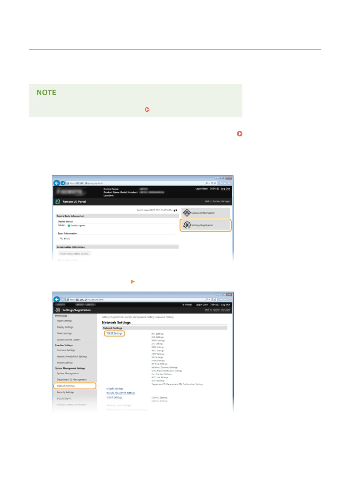Click the Favorites star in the Network Settings browser window
347x490 pixels.
(225, 299)
